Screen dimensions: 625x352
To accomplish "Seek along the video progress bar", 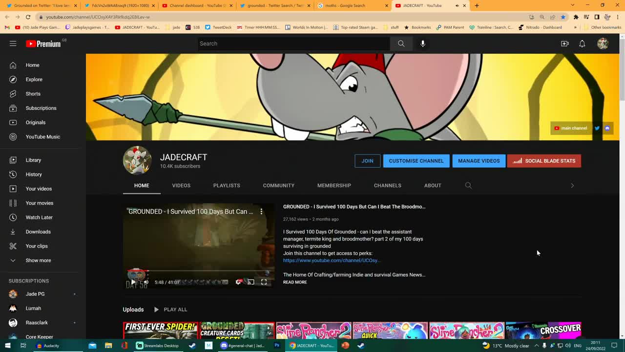I will (x=198, y=270).
